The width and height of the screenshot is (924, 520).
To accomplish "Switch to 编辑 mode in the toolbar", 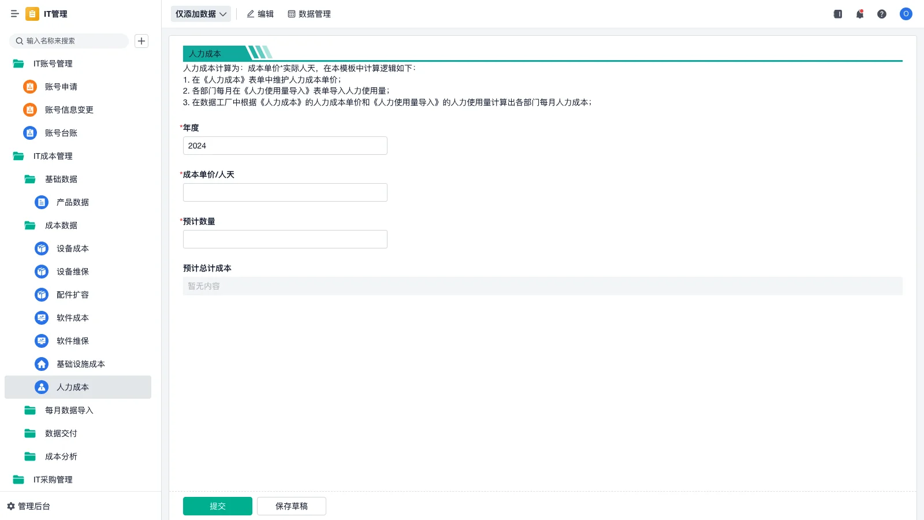I will click(260, 14).
